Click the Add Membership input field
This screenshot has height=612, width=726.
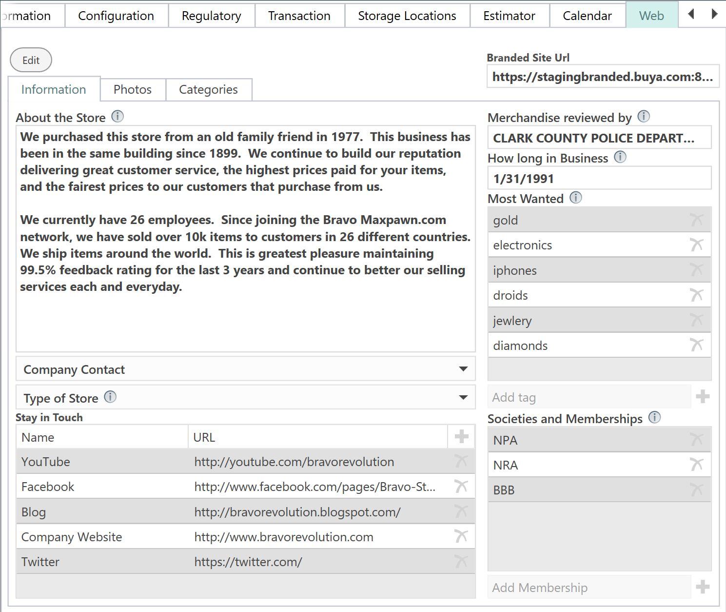[589, 587]
